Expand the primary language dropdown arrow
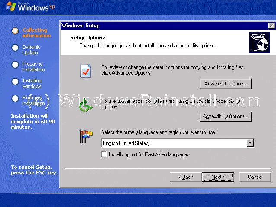276x207 pixels. (250, 143)
